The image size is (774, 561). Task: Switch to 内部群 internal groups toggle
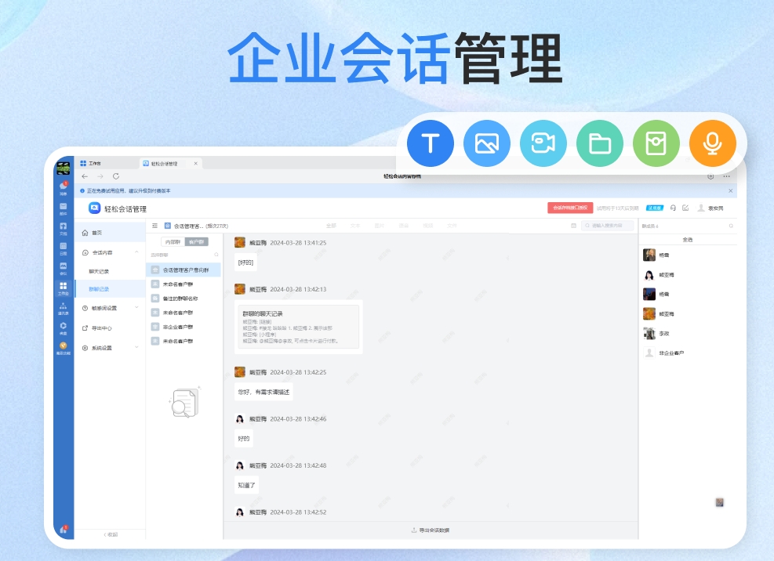coord(173,242)
